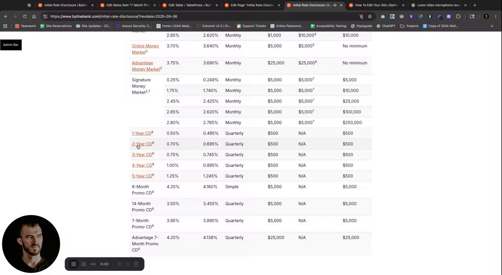This screenshot has width=502, height=275.
Task: Switch to the How To Edit Your Site tab
Action: click(376, 5)
